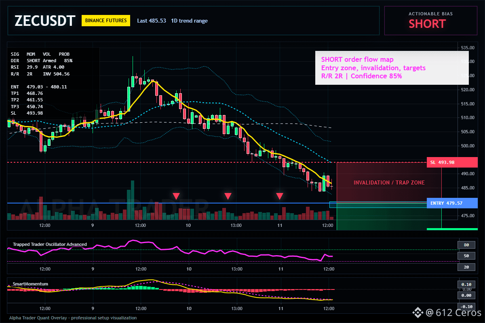Click the ACTIONABLE BIAS SHORT box
485x323 pixels.
coord(430,20)
